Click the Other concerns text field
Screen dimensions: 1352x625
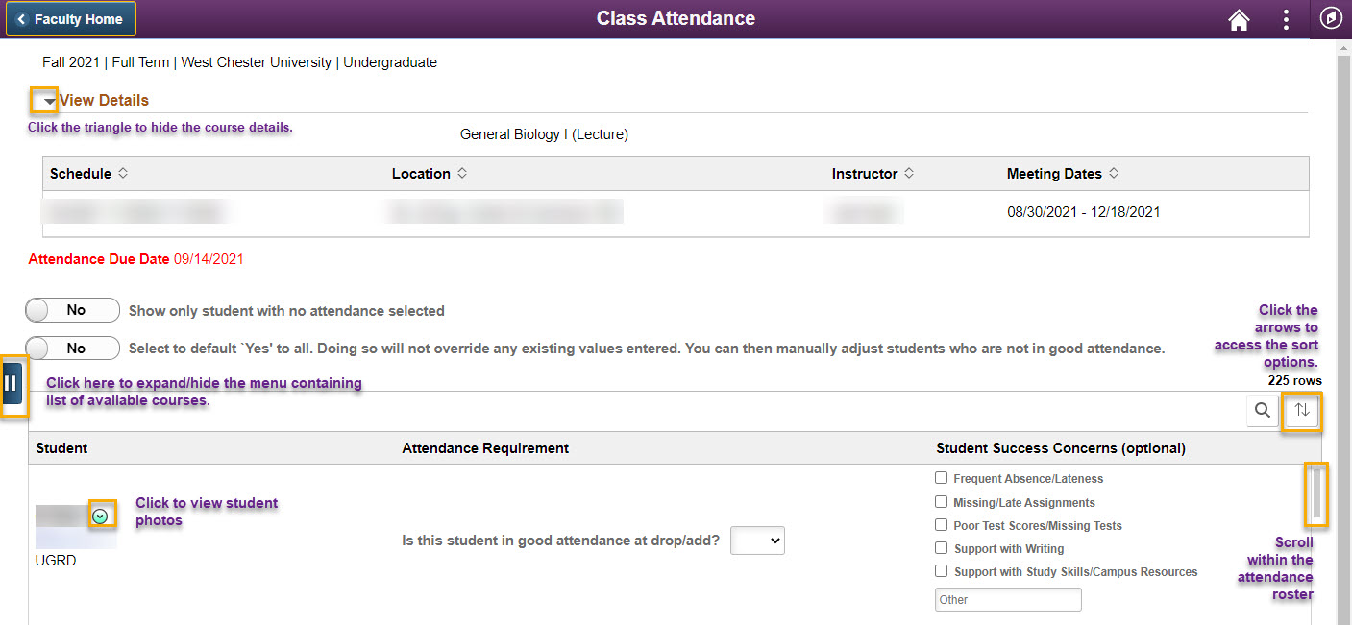click(1008, 599)
